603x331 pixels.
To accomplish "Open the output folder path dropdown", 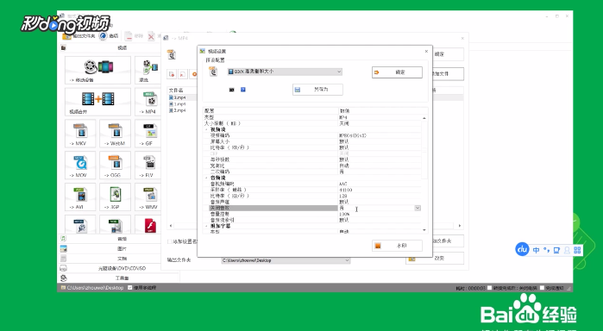I will (x=347, y=260).
